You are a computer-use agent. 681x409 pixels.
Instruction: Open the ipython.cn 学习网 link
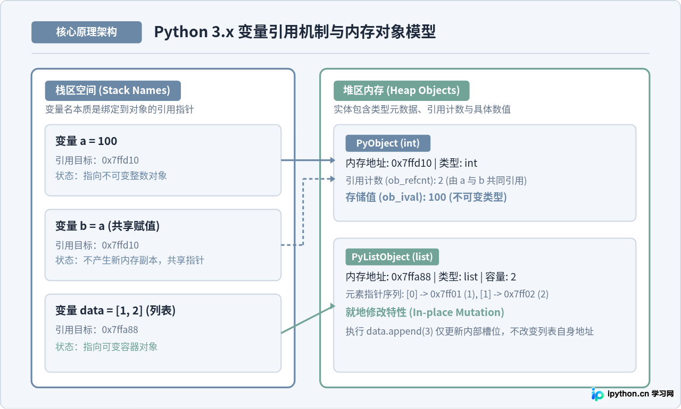point(641,394)
